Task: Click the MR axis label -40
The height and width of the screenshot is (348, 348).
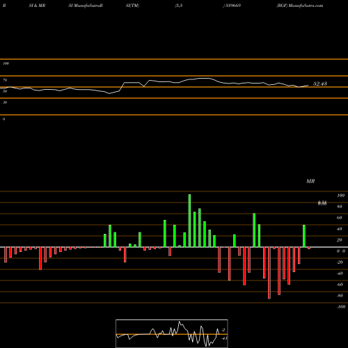Action: coord(340,274)
